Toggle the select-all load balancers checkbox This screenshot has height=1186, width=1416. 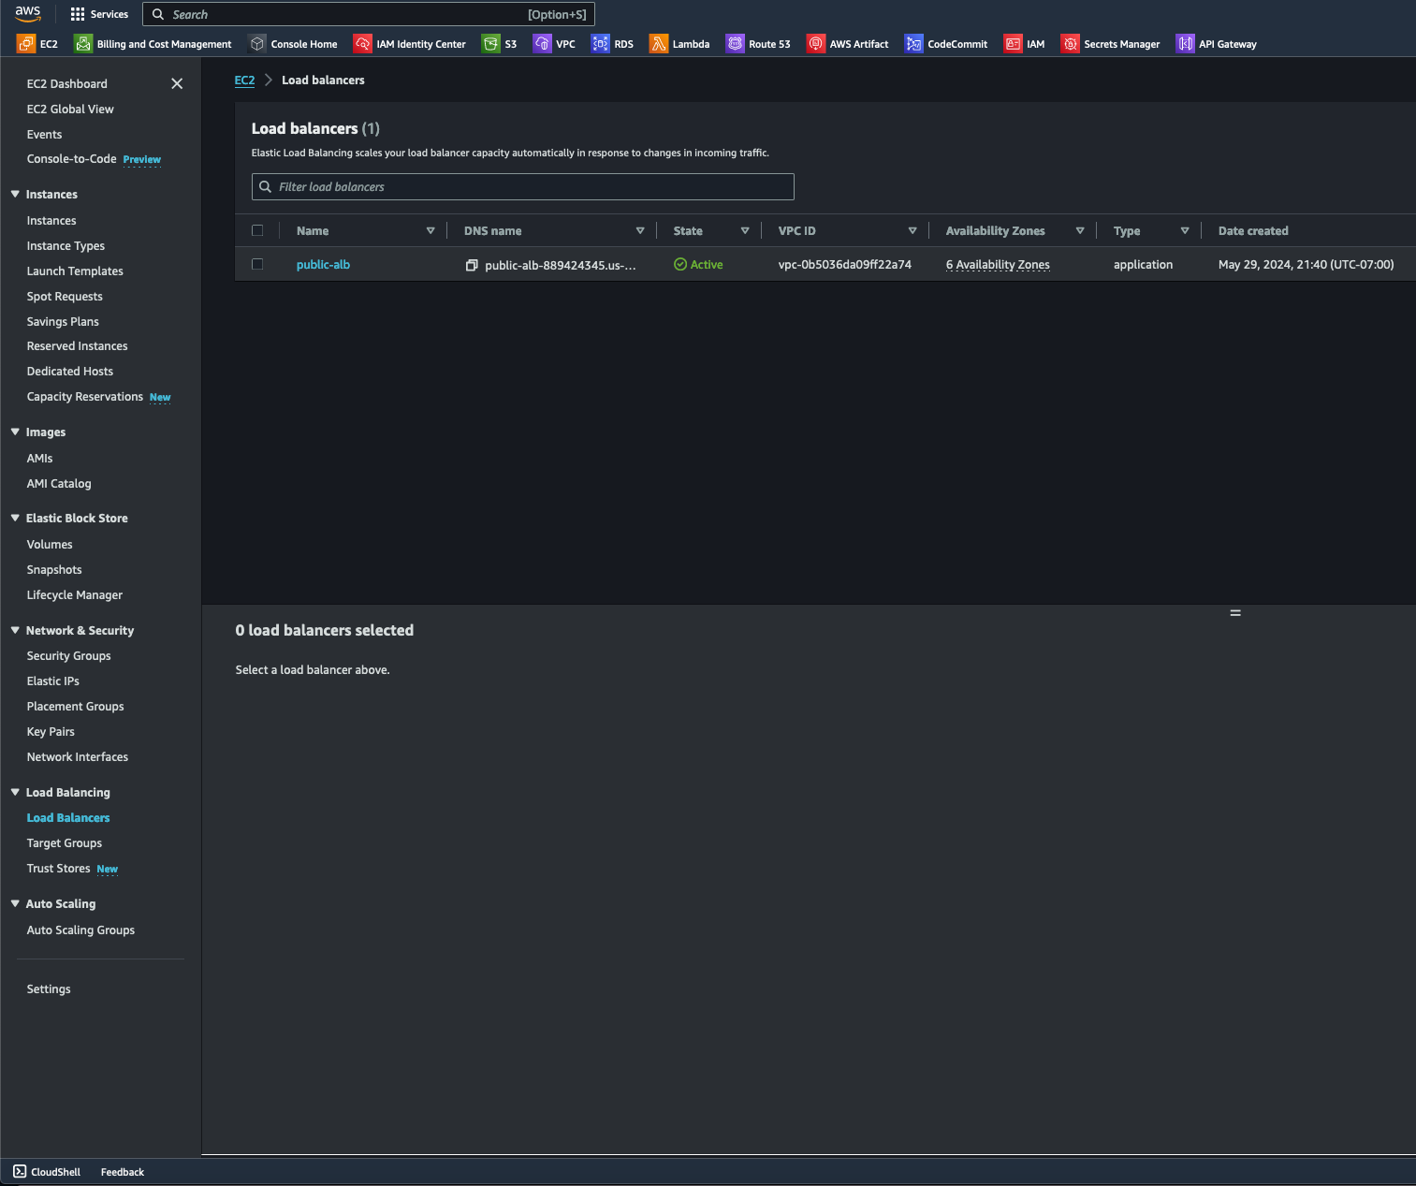tap(257, 230)
